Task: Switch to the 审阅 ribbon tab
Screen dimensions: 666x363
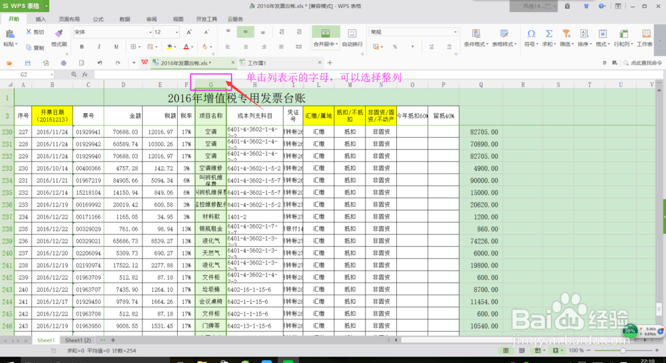Action: (152, 19)
